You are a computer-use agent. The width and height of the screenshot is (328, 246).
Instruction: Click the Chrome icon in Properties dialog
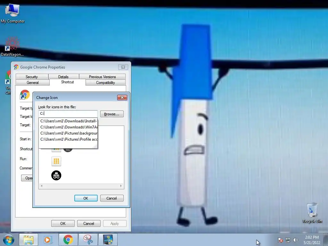pyautogui.click(x=25, y=95)
